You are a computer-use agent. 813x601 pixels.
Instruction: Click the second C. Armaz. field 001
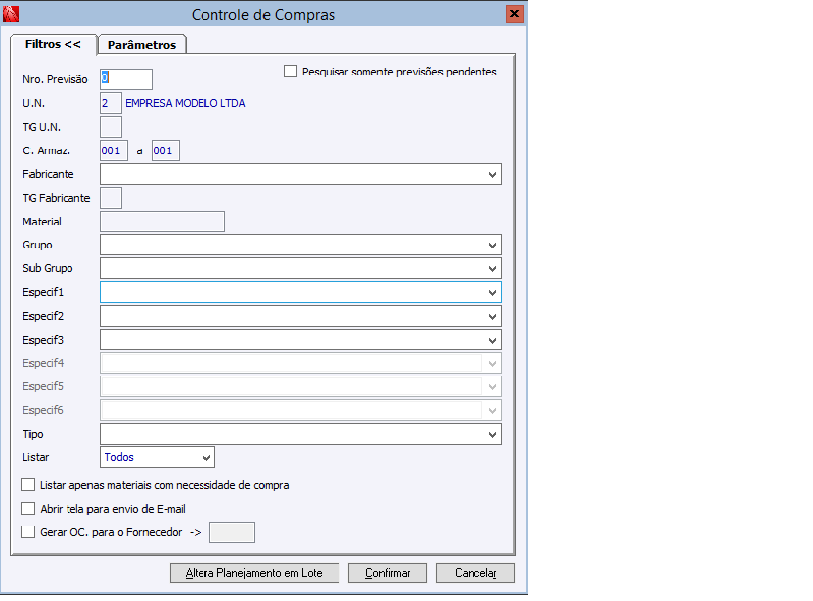(x=166, y=151)
